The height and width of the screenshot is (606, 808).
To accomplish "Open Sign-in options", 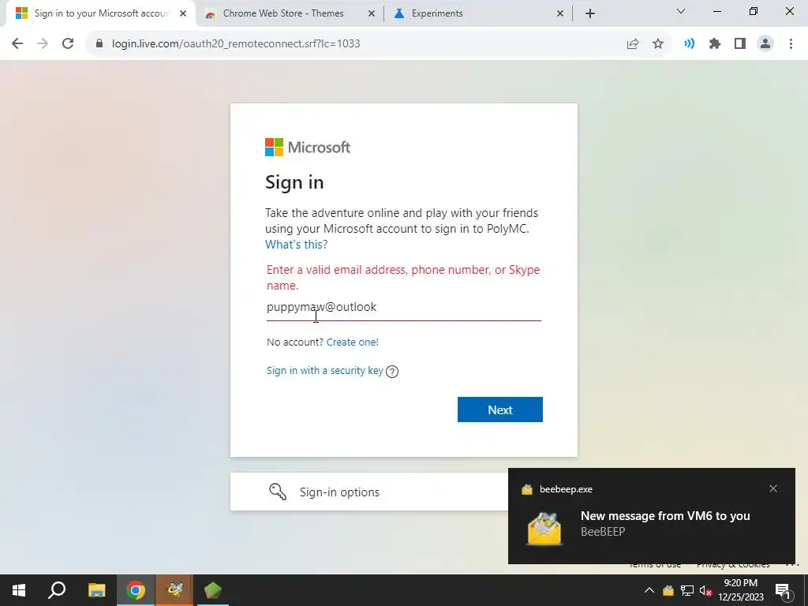I will (x=369, y=492).
